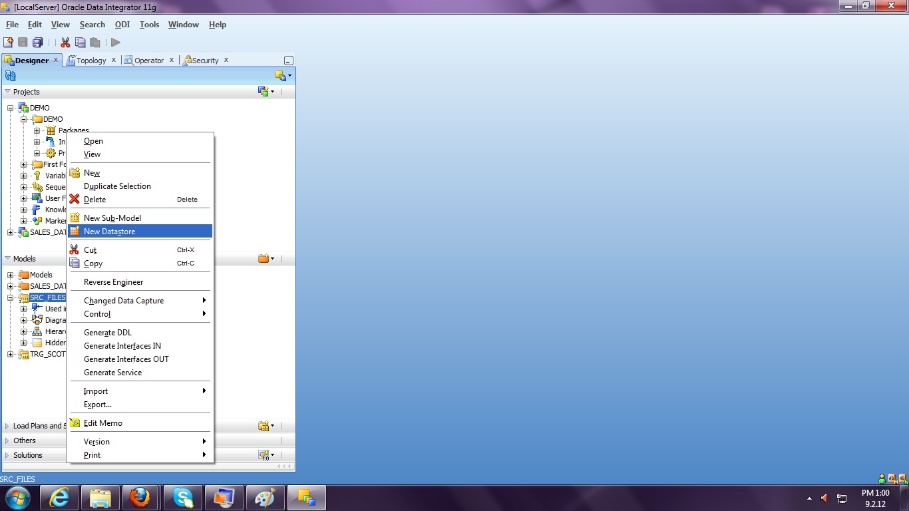
Task: Switch to the Security tab
Action: click(x=205, y=60)
